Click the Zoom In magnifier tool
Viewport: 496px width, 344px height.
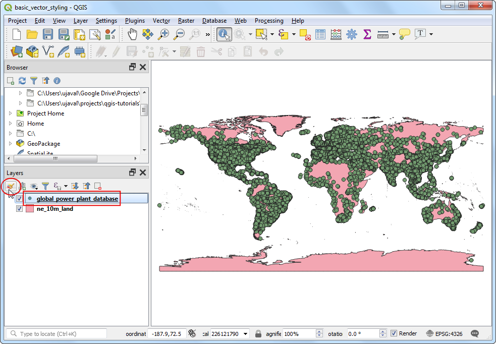(x=163, y=34)
